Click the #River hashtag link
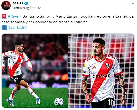This screenshot has width=137, height=110. [x=14, y=16]
